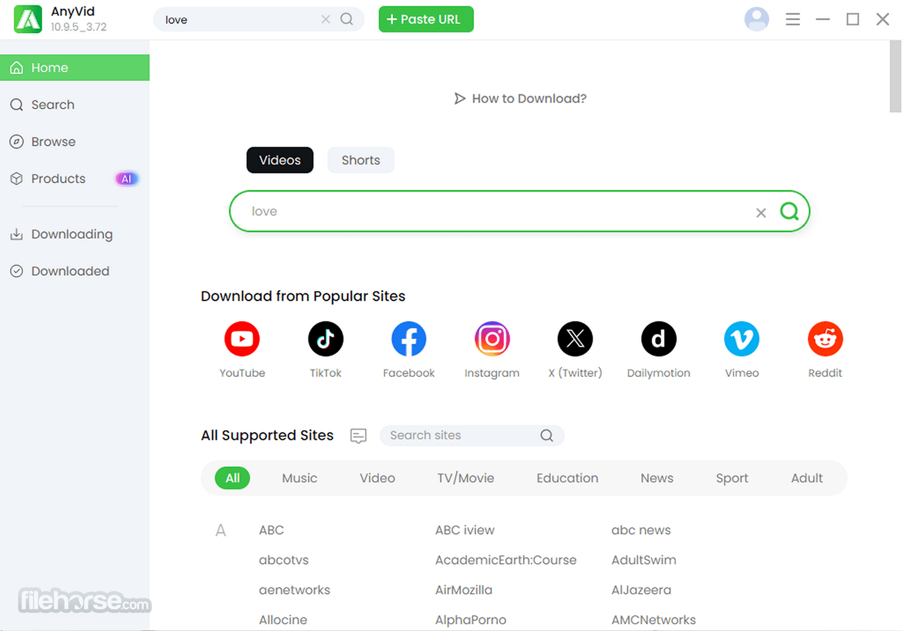Filter sites by Education
This screenshot has width=902, height=631.
coord(567,478)
